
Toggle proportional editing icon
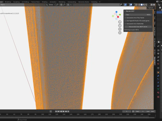68,5
